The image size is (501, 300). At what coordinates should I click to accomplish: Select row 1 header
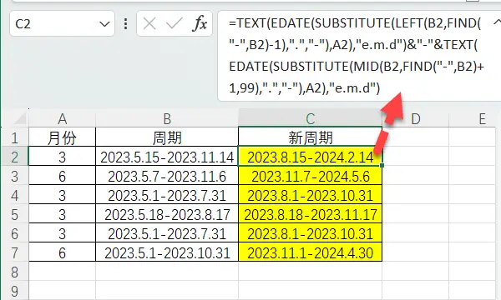15,137
